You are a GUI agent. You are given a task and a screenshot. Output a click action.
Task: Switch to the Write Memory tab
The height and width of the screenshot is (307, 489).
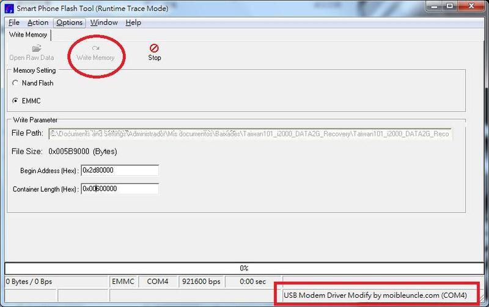28,35
